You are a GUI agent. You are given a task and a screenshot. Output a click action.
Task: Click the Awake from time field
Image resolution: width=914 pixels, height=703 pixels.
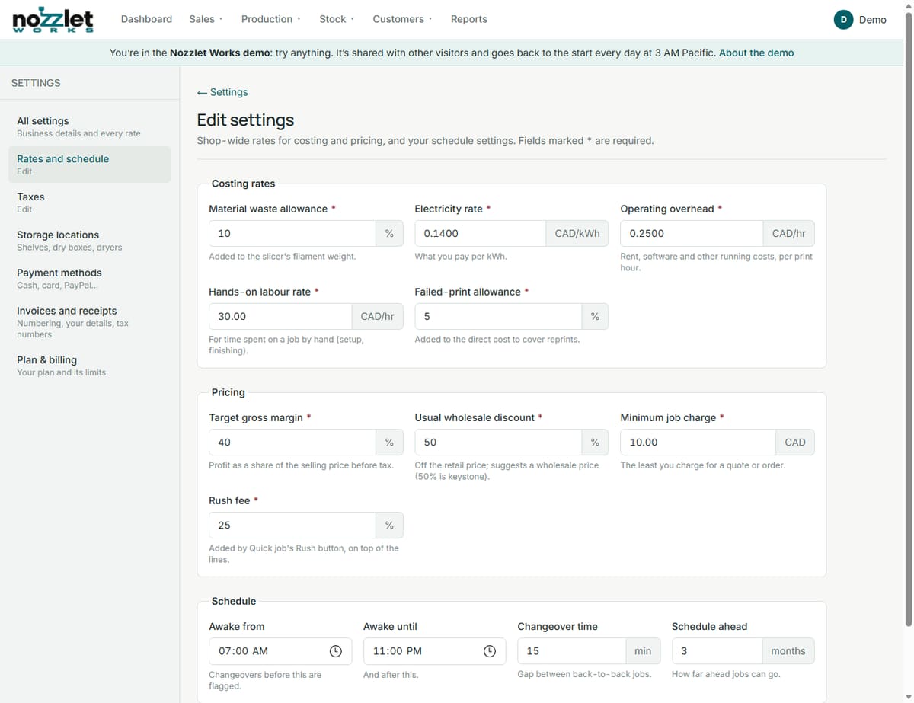coord(280,651)
